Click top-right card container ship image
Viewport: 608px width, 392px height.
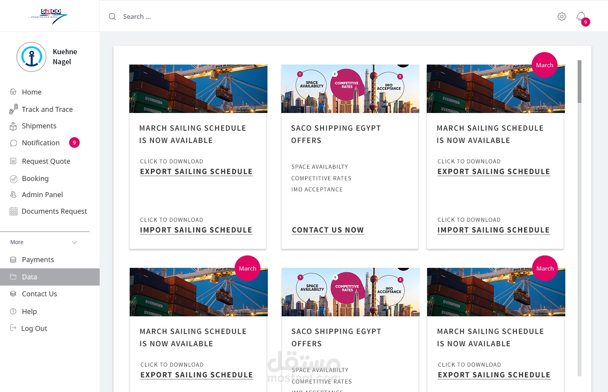496,89
